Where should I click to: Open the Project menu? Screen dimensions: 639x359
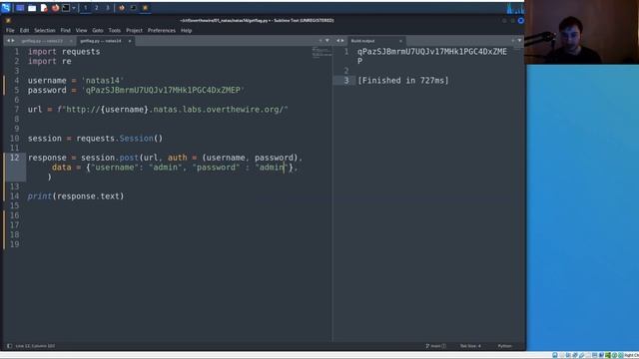pyautogui.click(x=134, y=31)
